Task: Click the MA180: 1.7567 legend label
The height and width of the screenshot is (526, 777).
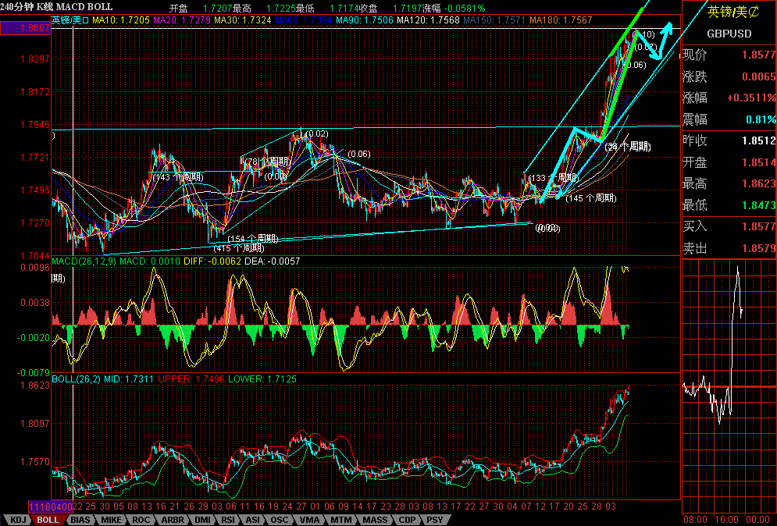Action: 561,20
